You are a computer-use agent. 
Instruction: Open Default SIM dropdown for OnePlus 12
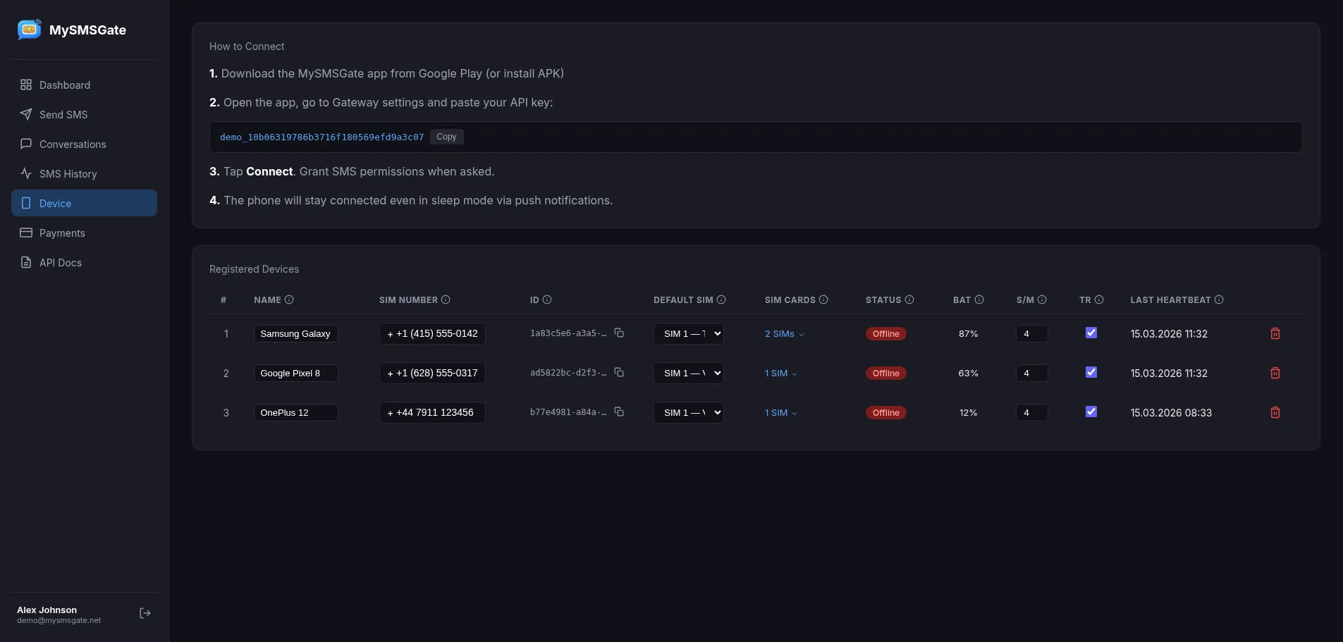(x=689, y=412)
